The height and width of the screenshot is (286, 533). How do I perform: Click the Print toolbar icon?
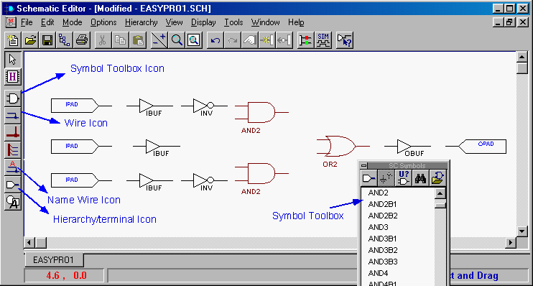[82, 40]
